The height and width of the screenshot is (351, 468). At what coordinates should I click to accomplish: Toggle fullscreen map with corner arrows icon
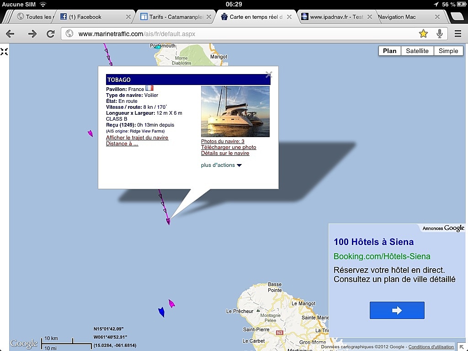[4, 52]
